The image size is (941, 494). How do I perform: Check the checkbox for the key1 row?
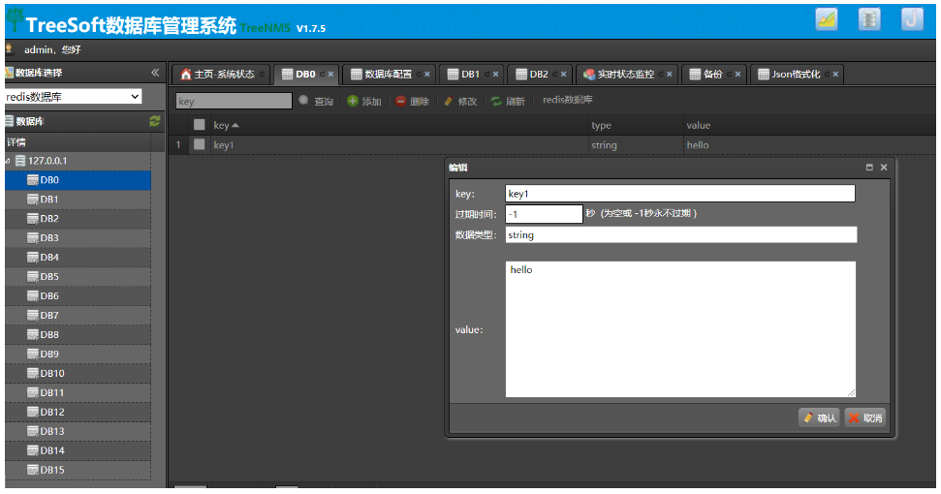tap(200, 144)
